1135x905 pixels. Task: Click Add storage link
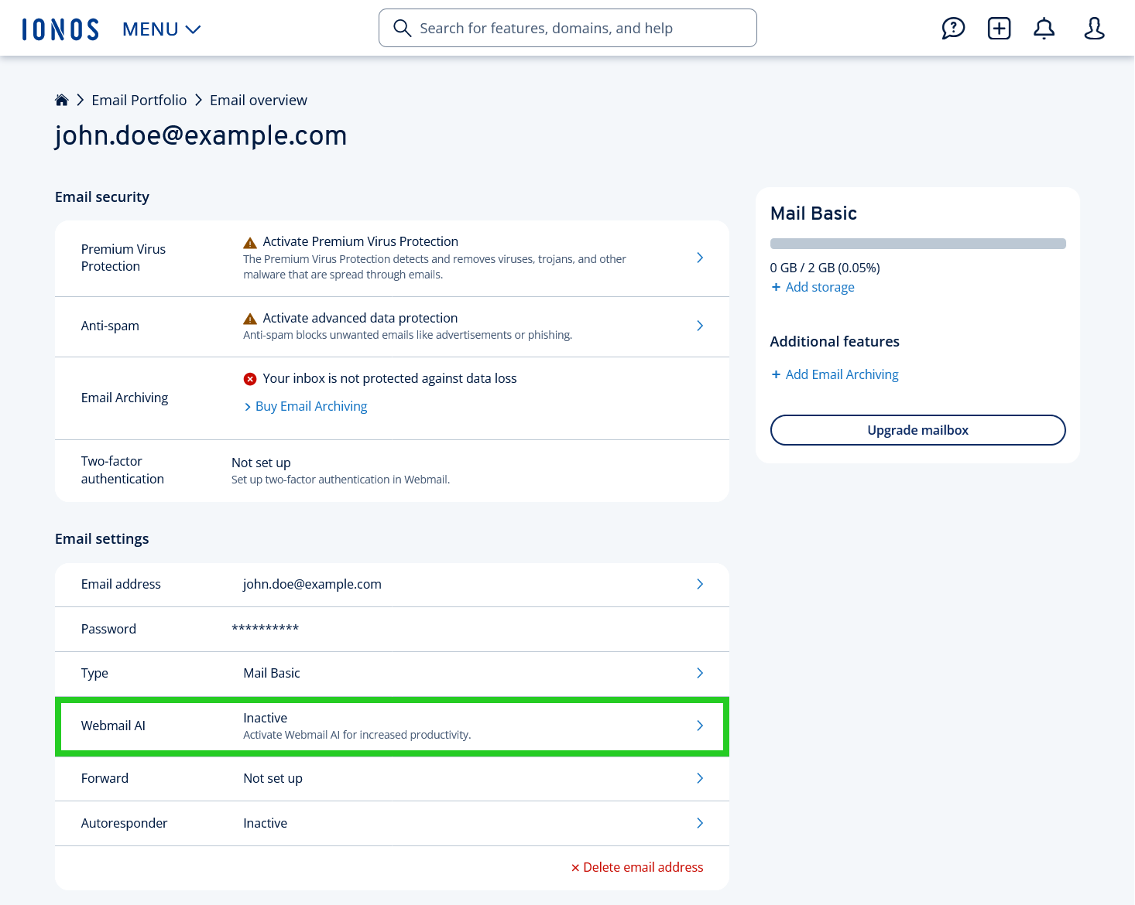tap(813, 287)
